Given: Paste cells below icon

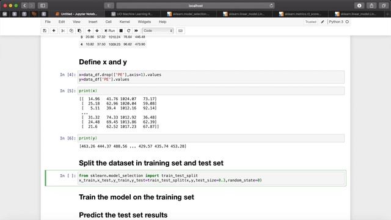Looking at the screenshot, I should coord(79,31).
